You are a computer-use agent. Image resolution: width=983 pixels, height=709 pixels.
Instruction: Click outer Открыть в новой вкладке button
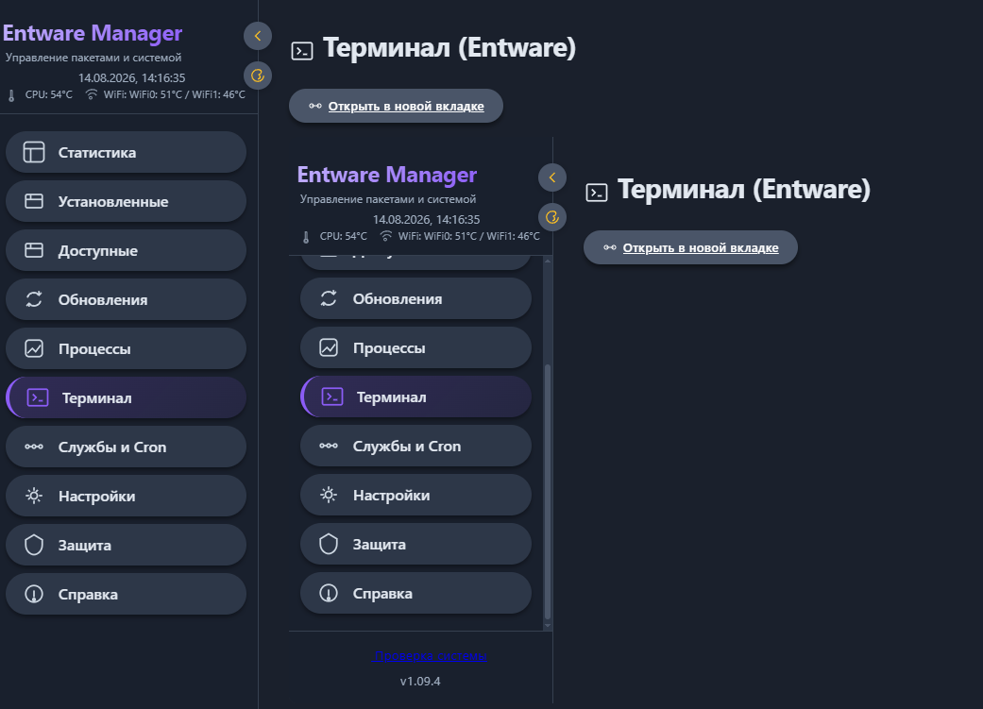397,106
